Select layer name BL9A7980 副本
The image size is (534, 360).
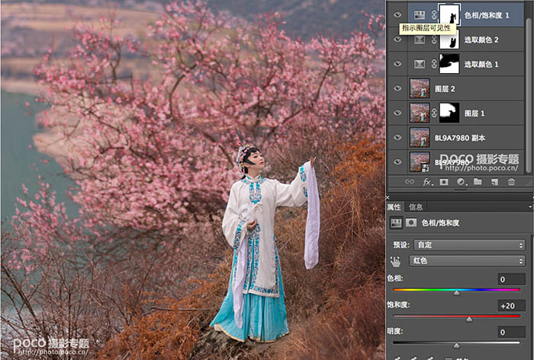460,138
